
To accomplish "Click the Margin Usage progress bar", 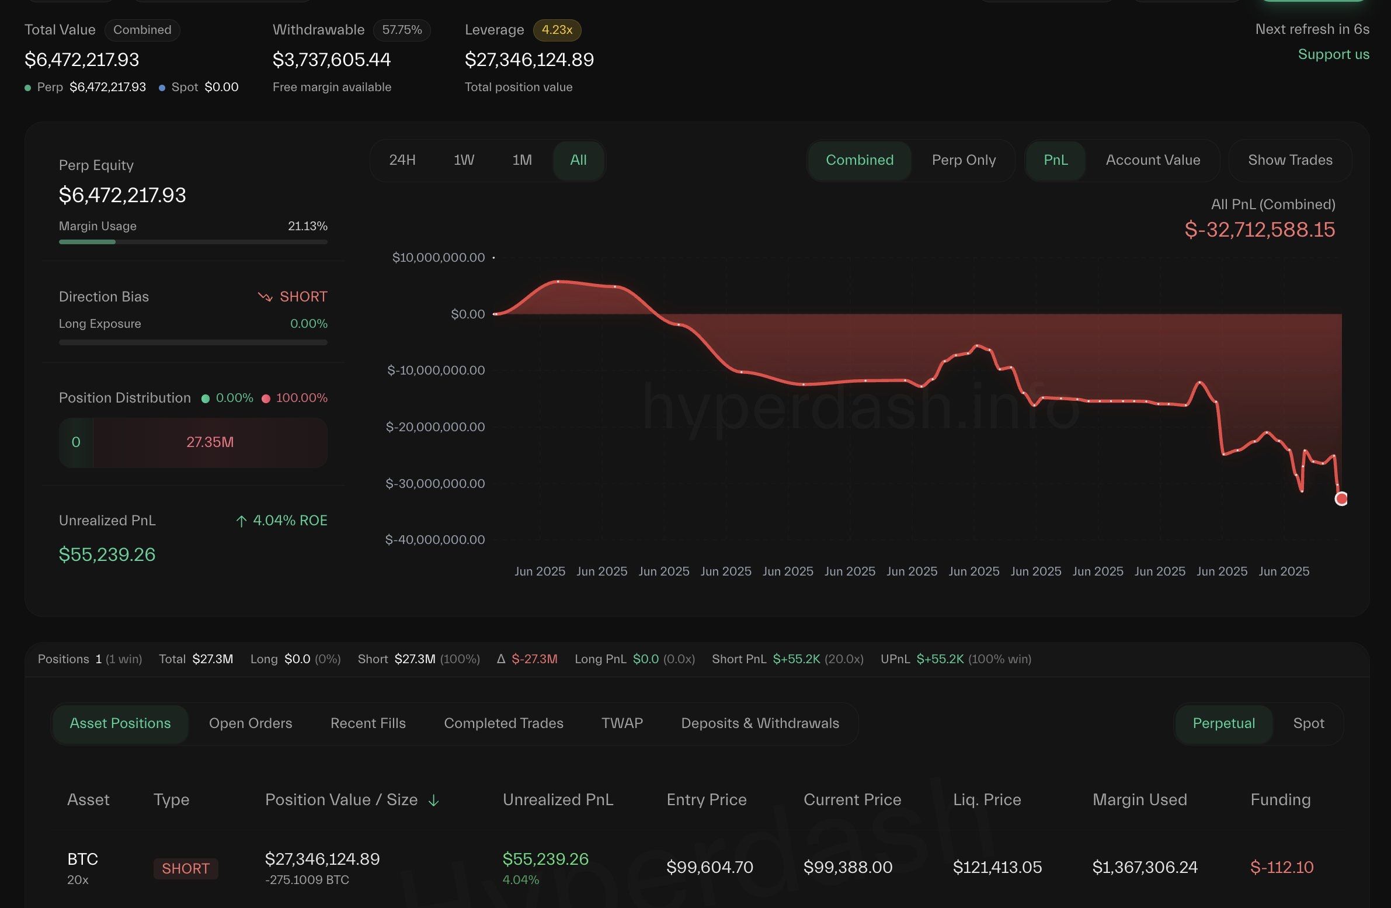I will (x=193, y=242).
